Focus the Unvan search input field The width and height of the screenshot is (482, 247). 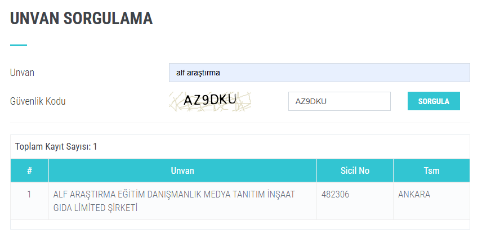pos(319,73)
